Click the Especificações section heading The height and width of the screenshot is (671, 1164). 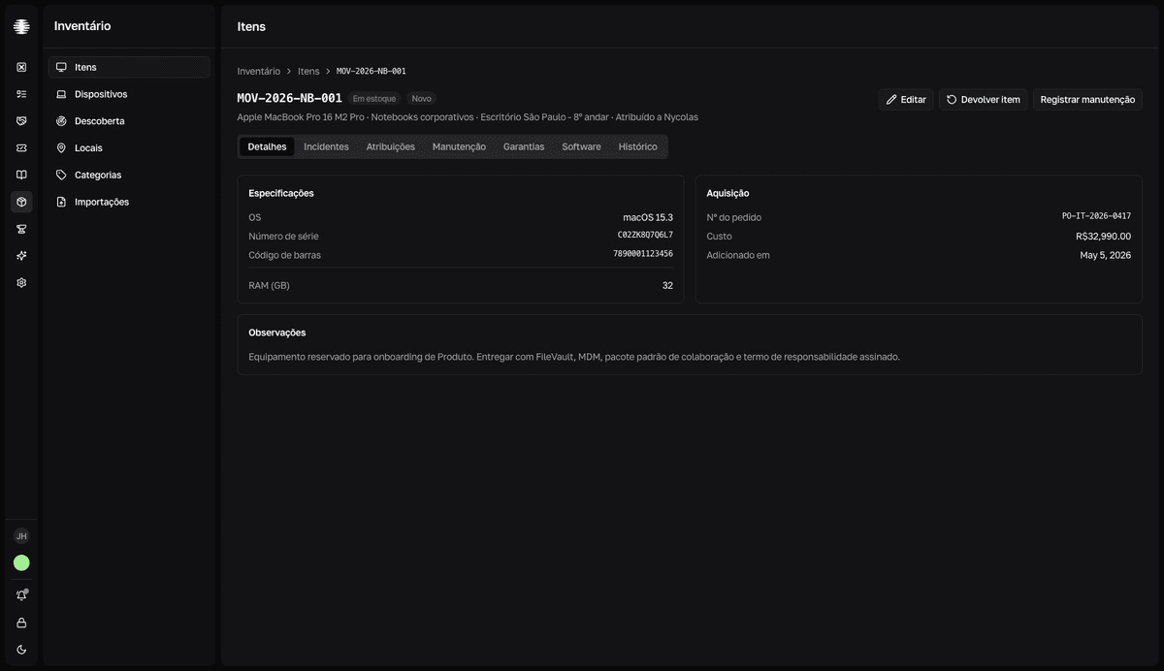click(281, 193)
